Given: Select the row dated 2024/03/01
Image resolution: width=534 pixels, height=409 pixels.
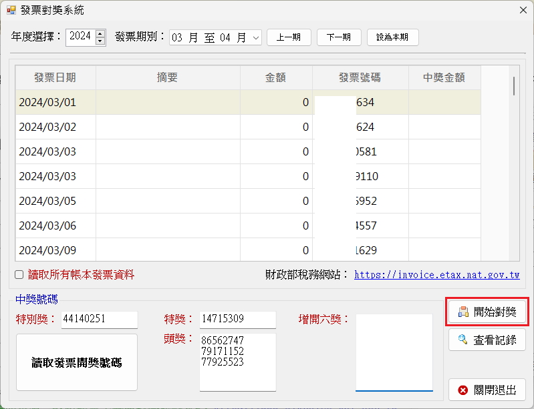Looking at the screenshot, I should coord(248,102).
